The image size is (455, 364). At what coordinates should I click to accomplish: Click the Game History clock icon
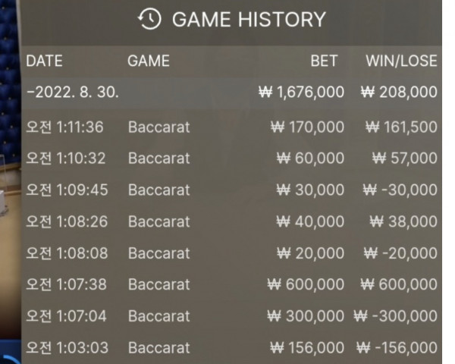[x=150, y=20]
